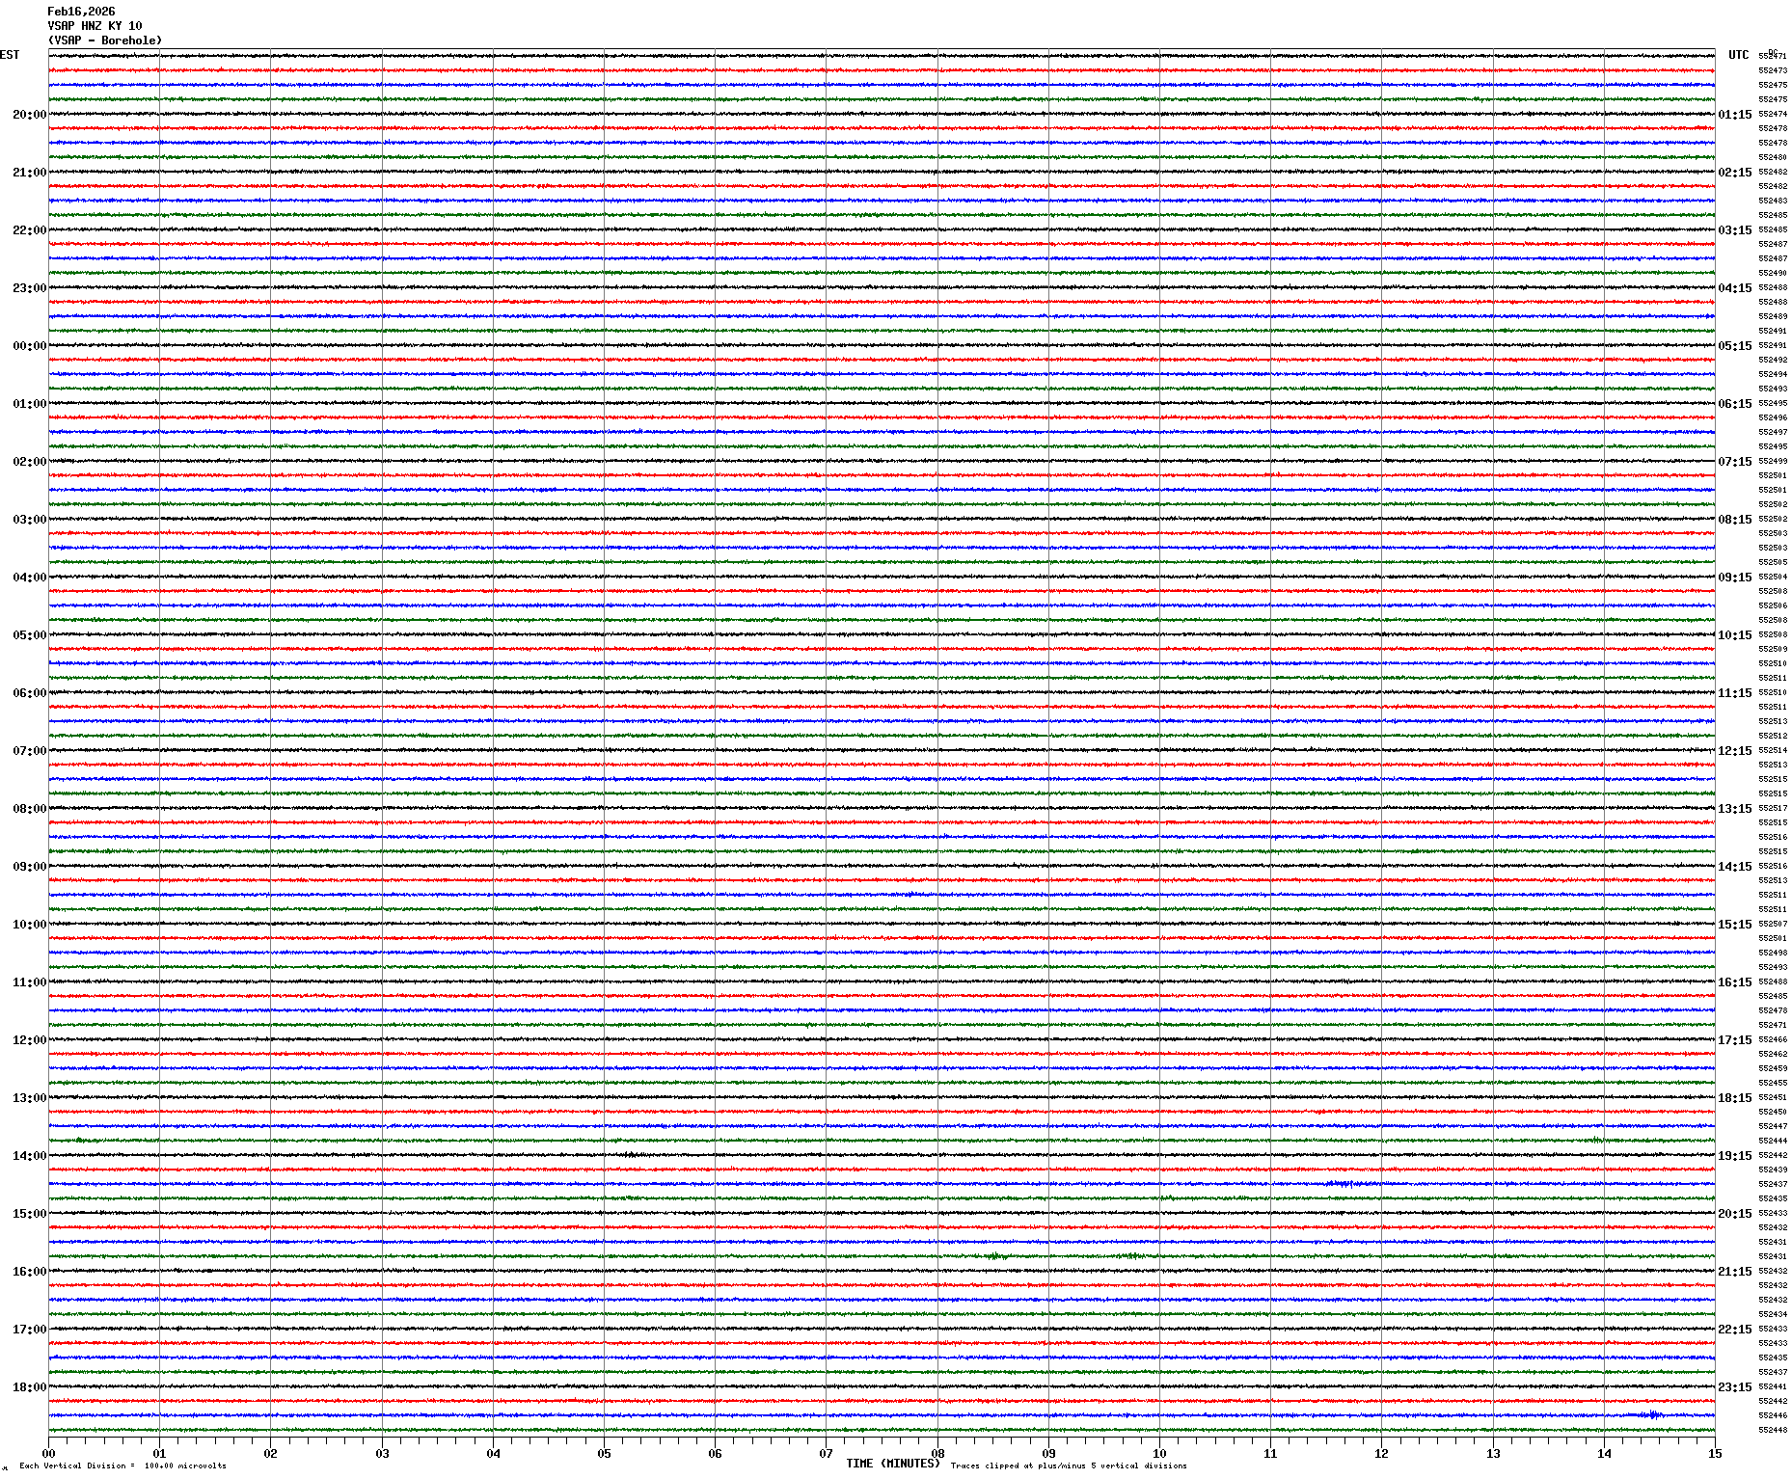
Task: Click minute 12 on the bottom axis
Action: coord(1381,1454)
